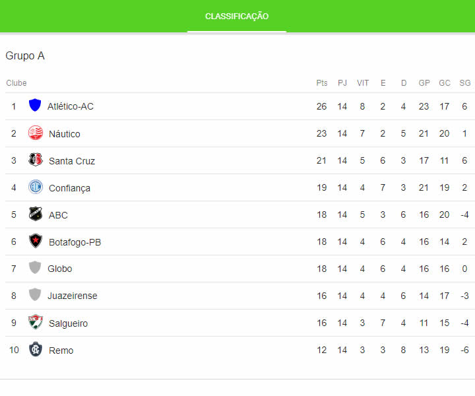Click the Confiança blue round crest
The image size is (475, 396).
(36, 187)
